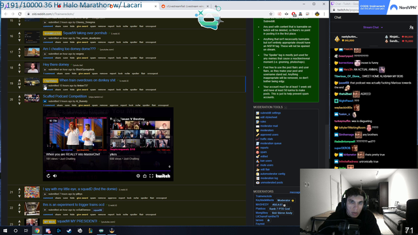This screenshot has height=235, width=418.
Task: Open moderation log link
Action: (x=269, y=178)
